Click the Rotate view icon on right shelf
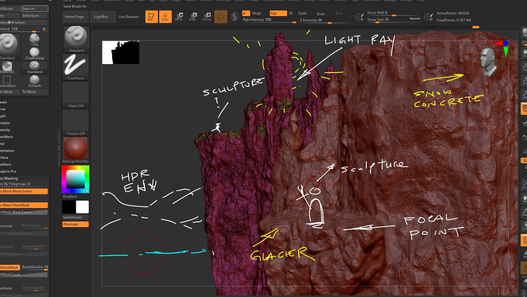This screenshot has height=297, width=527. (524, 226)
